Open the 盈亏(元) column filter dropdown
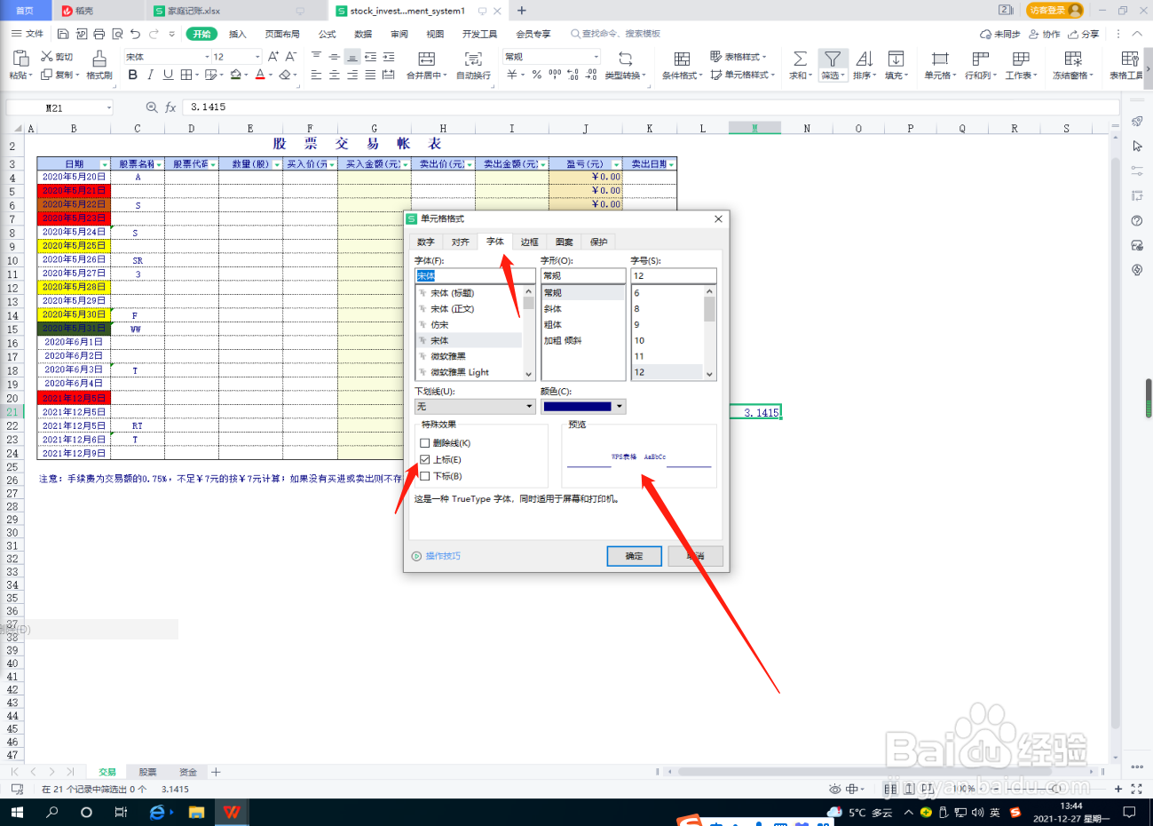 click(616, 164)
